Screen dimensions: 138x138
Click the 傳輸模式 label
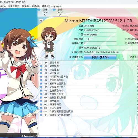pos(79,39)
